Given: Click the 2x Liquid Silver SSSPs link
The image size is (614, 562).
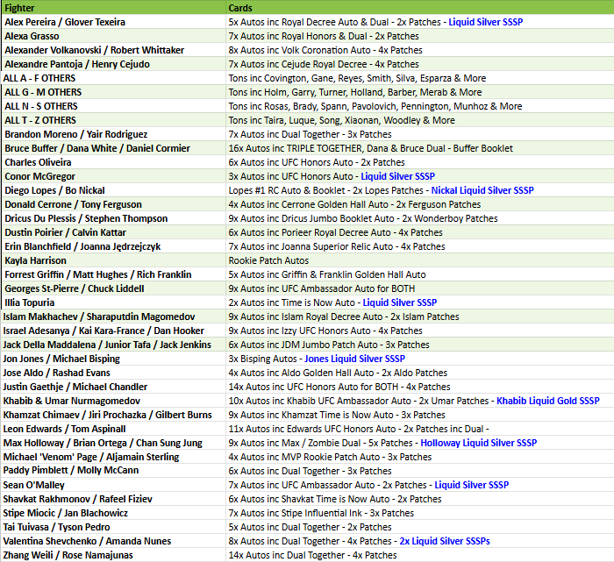Looking at the screenshot, I should coord(444,541).
